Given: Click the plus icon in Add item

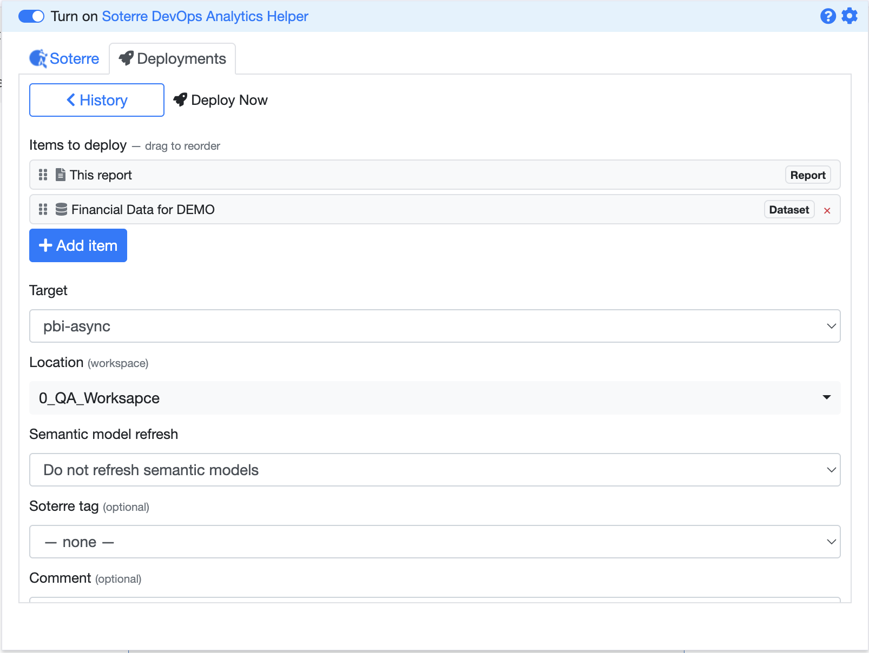Looking at the screenshot, I should 45,245.
